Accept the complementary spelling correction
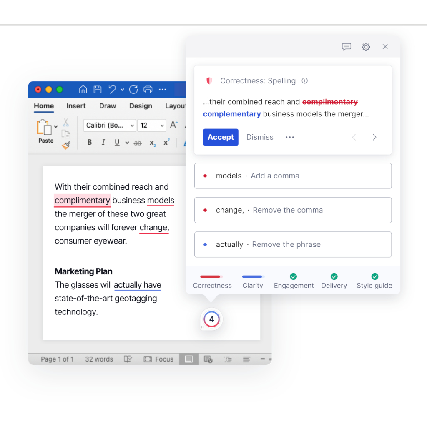The image size is (427, 427). coord(221,137)
